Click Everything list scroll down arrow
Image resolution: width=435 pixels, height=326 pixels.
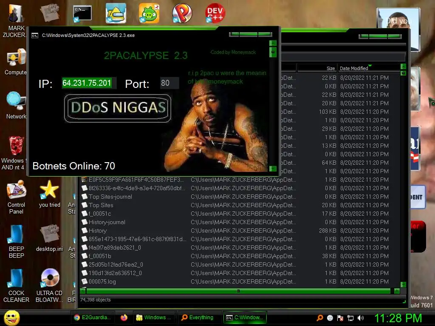point(404,285)
